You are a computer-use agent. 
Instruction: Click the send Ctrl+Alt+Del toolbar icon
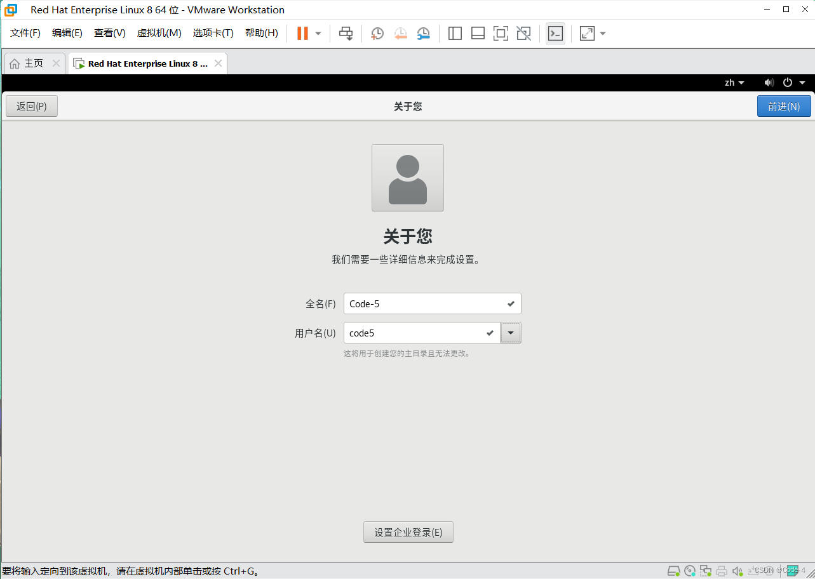tap(346, 34)
